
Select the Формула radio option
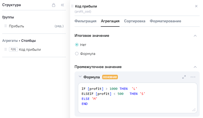click(x=77, y=54)
